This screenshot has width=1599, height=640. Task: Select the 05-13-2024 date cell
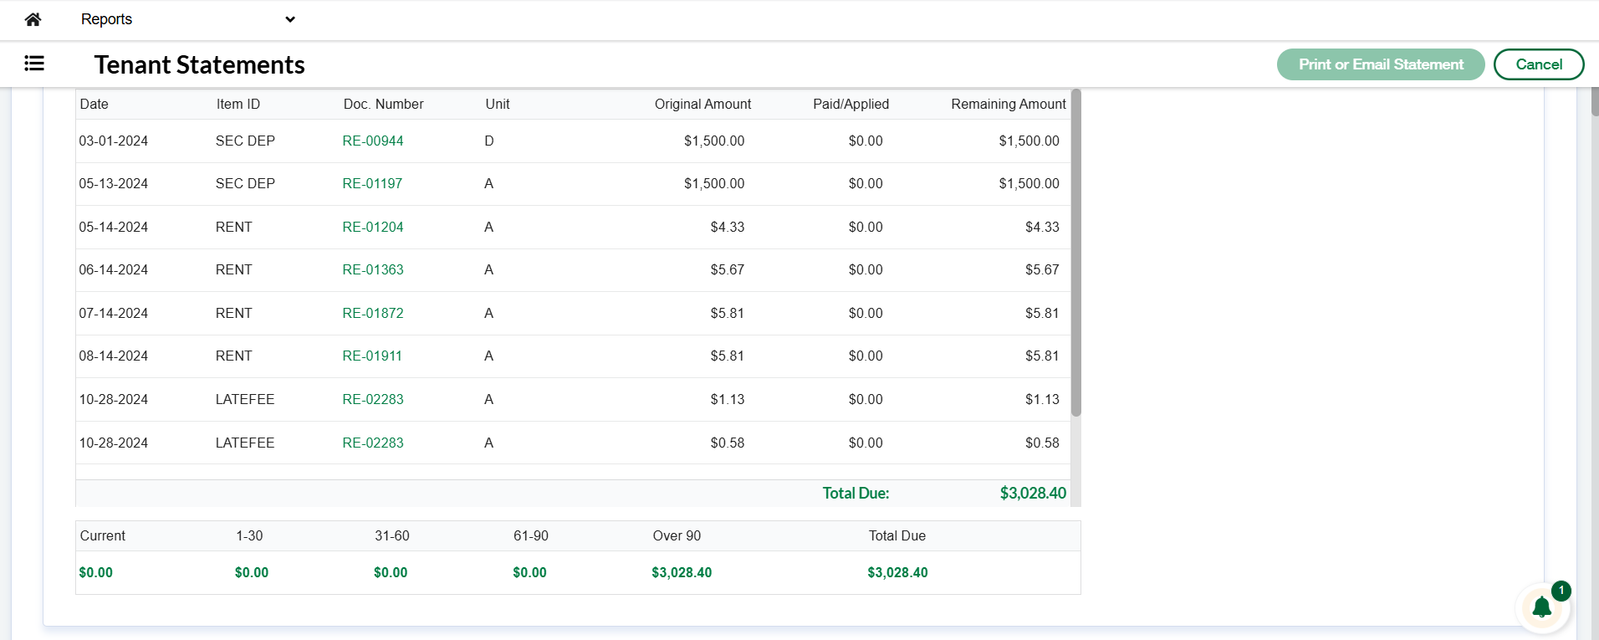114,183
